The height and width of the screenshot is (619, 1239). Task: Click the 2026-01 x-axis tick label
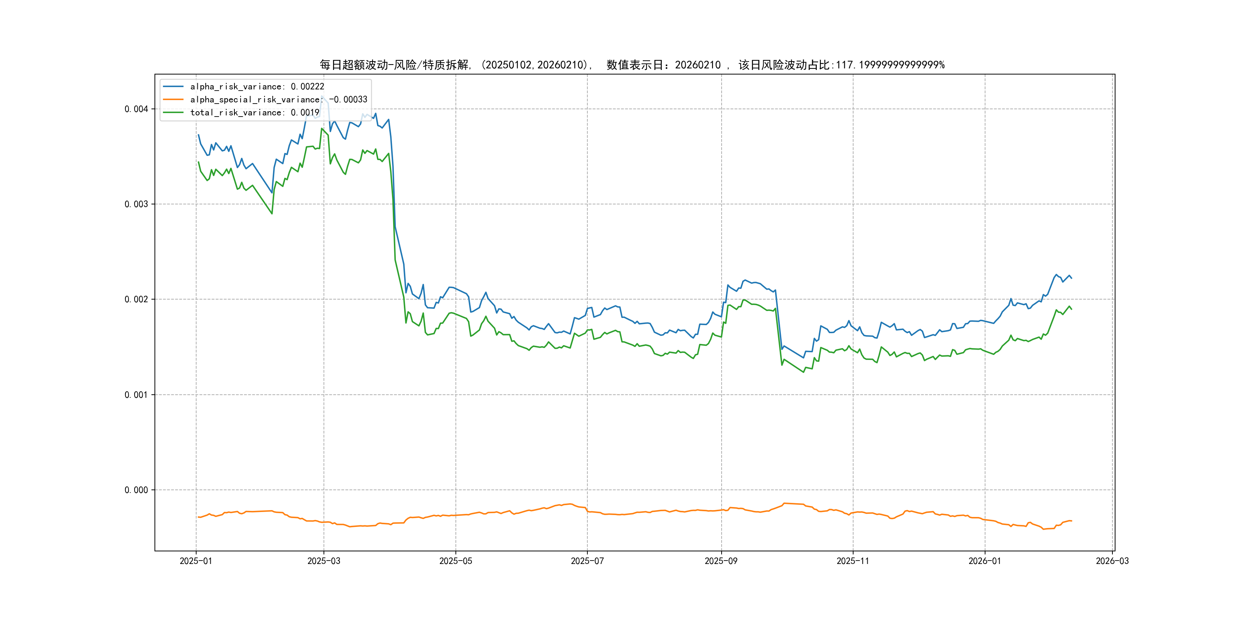985,561
